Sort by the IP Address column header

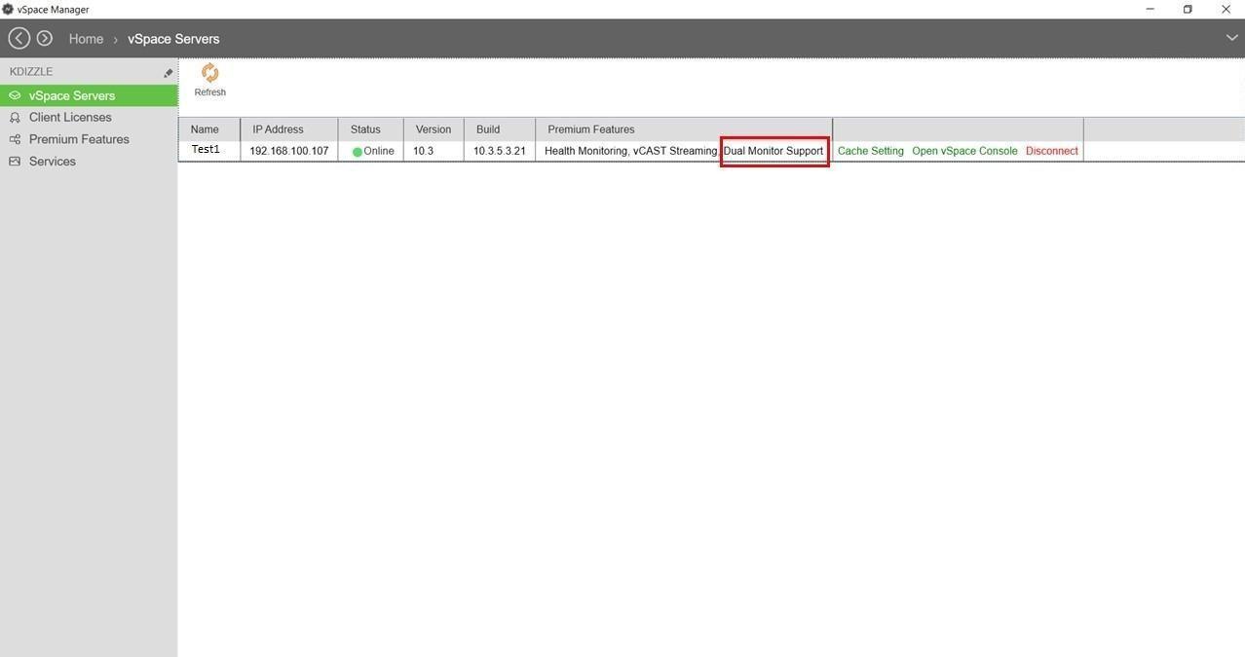[289, 129]
